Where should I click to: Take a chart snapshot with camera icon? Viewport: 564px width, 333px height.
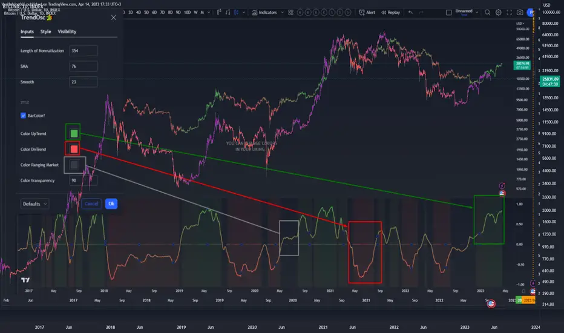coord(520,13)
